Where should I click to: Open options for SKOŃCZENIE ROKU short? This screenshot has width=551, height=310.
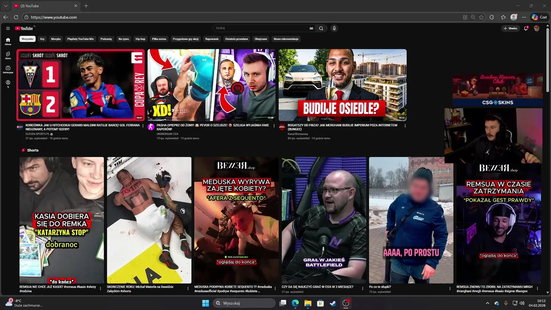(x=188, y=288)
